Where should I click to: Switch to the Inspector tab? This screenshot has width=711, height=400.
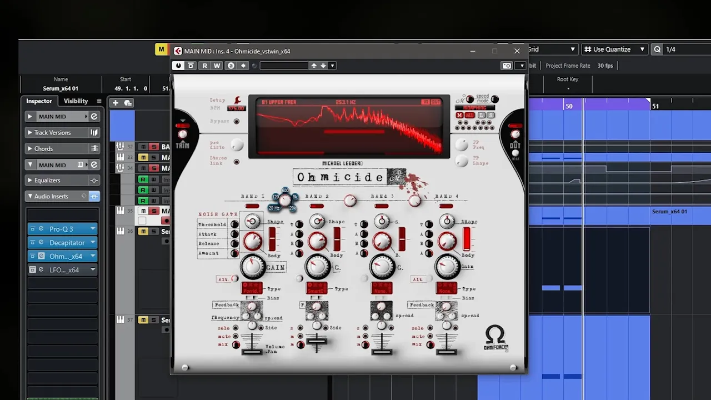coord(39,101)
